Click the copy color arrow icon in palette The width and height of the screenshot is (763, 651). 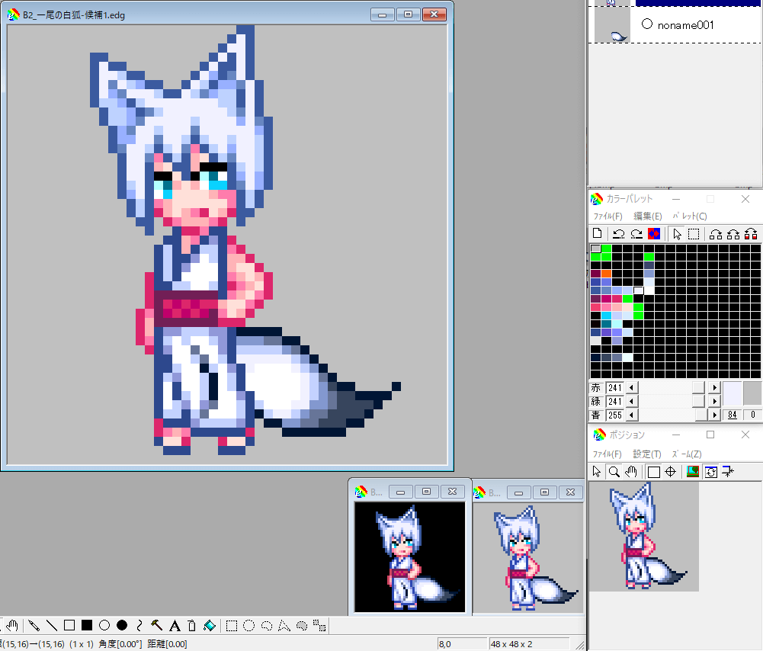tap(716, 234)
